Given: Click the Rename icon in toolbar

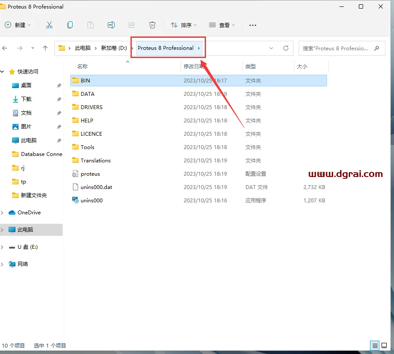Looking at the screenshot, I should 111,25.
